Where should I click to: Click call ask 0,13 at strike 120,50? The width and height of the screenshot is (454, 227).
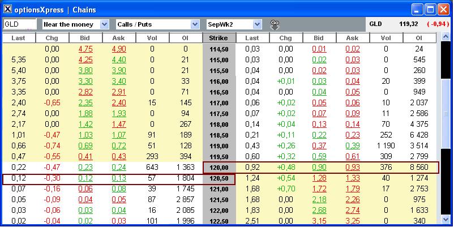tap(118, 178)
